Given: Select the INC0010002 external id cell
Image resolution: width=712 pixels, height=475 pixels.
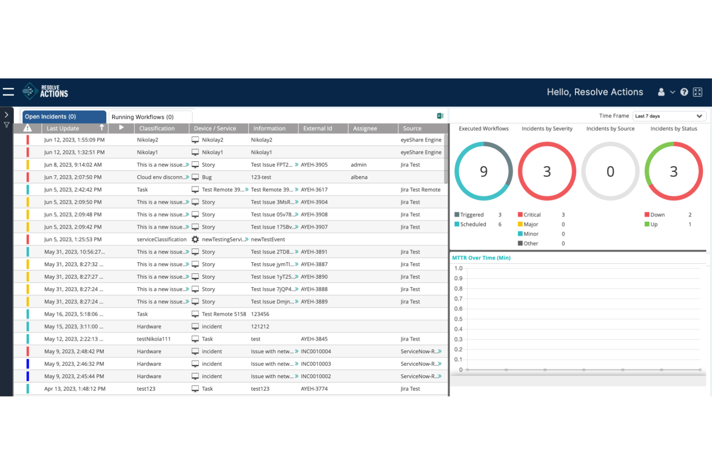Looking at the screenshot, I should [316, 376].
